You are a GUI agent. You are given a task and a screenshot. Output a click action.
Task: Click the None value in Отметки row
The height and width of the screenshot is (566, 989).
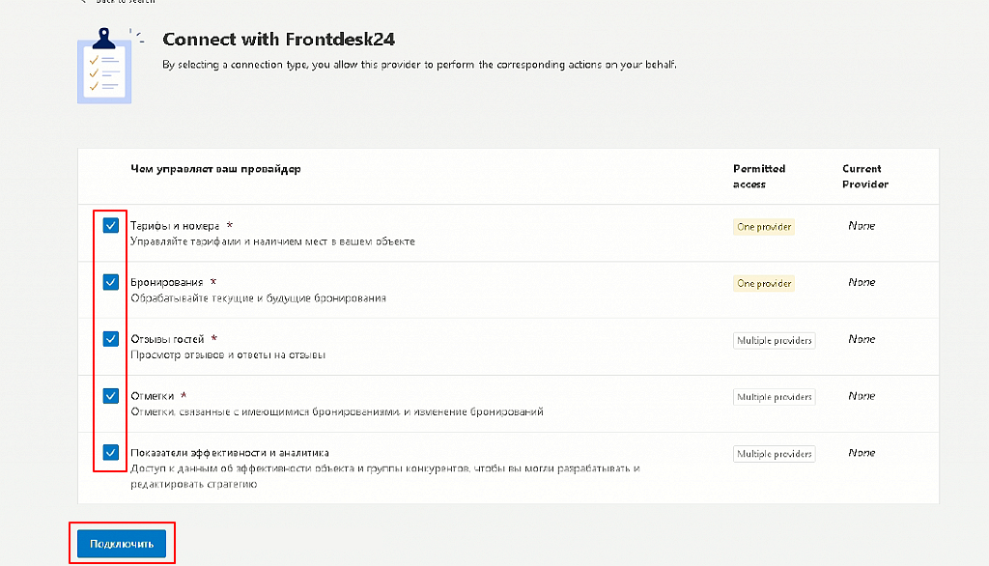[x=862, y=396]
